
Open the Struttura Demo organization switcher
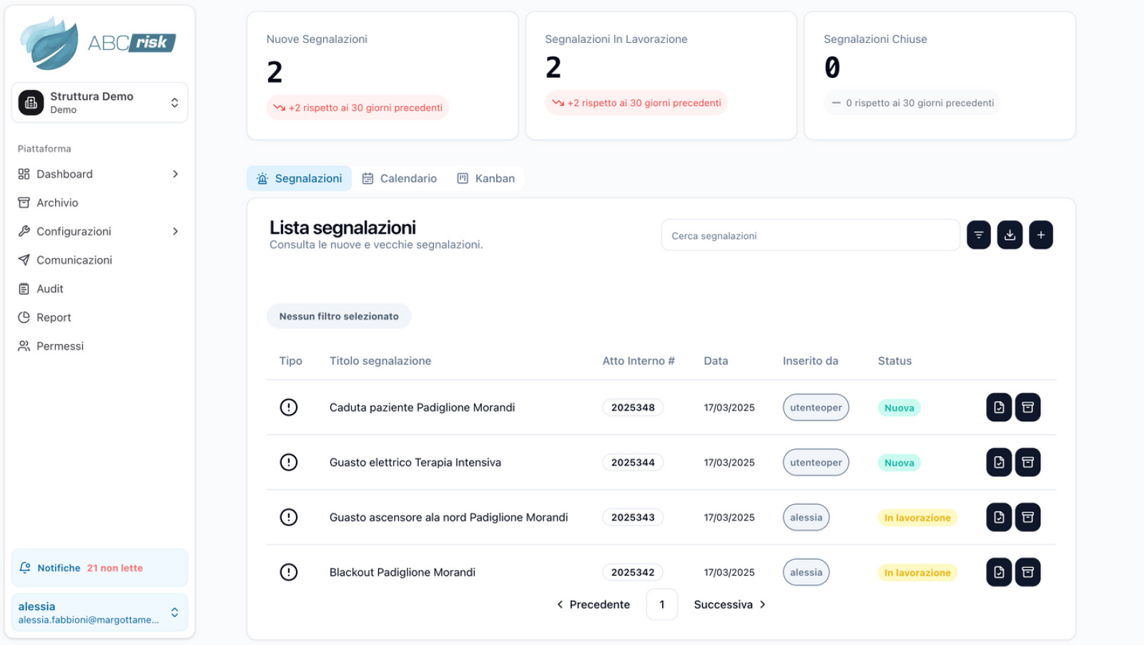coord(99,103)
